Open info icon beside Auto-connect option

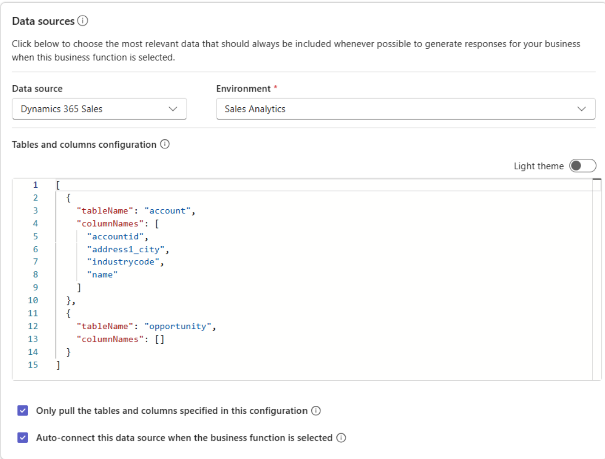(x=341, y=437)
